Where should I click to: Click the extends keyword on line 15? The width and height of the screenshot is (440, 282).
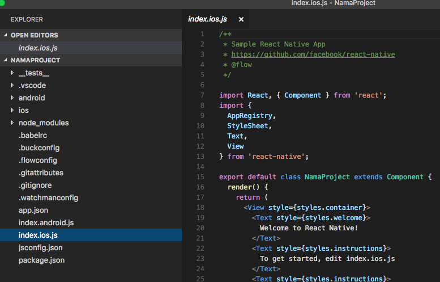coord(368,177)
